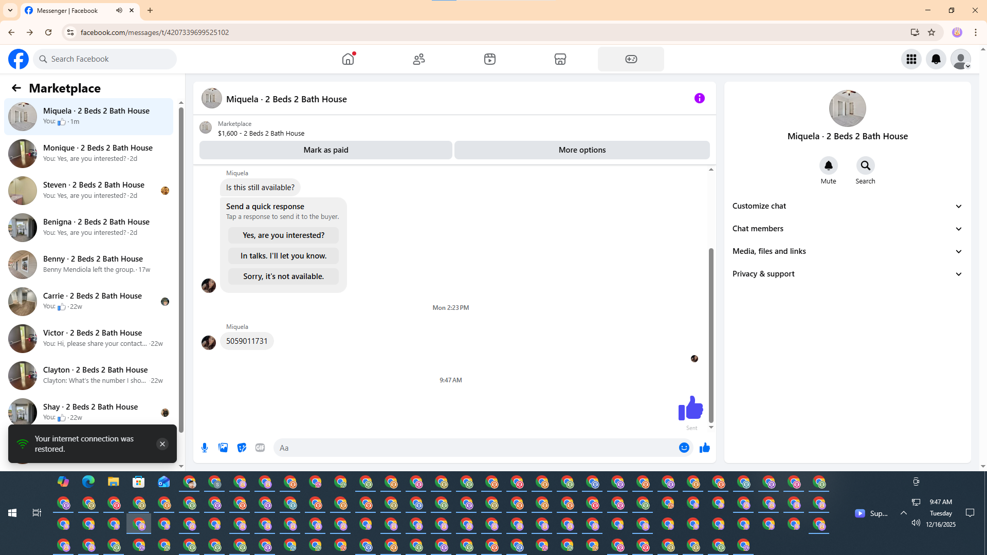The height and width of the screenshot is (555, 987).
Task: Open the Gaming tab
Action: click(631, 59)
